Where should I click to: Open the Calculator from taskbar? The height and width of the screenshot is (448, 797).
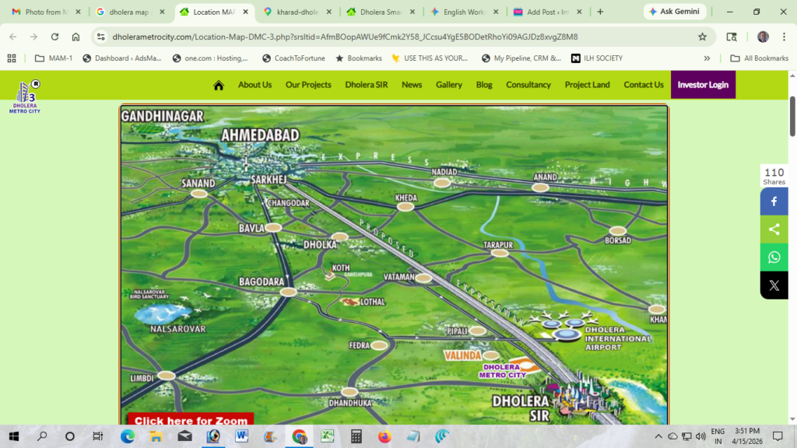pos(356,436)
